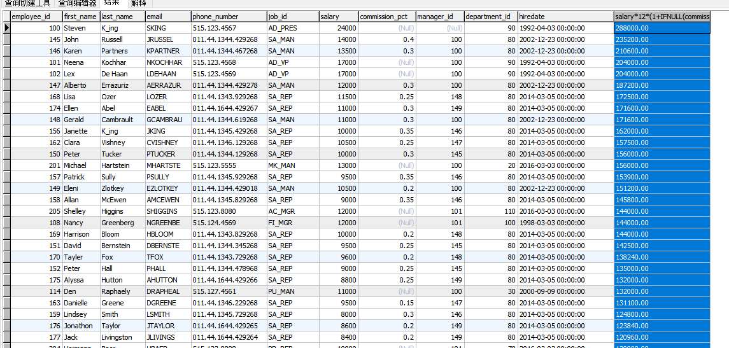Select the phone_number column header
Image resolution: width=729 pixels, height=348 pixels.
point(229,17)
